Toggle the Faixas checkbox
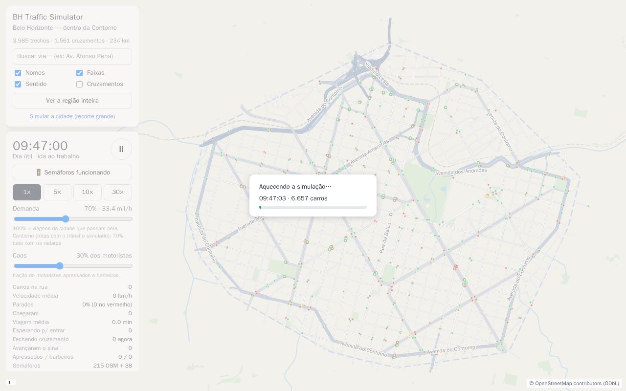The image size is (626, 391). (x=79, y=73)
